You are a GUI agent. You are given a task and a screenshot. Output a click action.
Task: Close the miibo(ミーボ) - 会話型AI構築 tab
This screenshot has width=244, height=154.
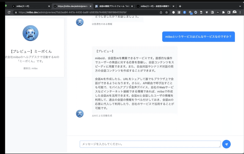(174, 6)
